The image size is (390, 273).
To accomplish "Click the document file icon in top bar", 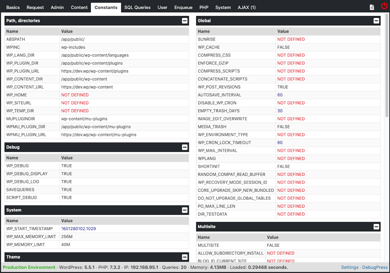I will [372, 7].
